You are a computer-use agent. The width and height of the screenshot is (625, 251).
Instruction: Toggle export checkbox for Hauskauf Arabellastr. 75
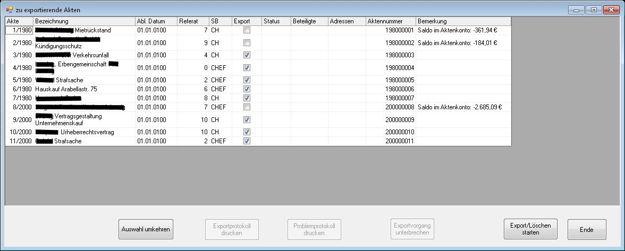(x=247, y=89)
